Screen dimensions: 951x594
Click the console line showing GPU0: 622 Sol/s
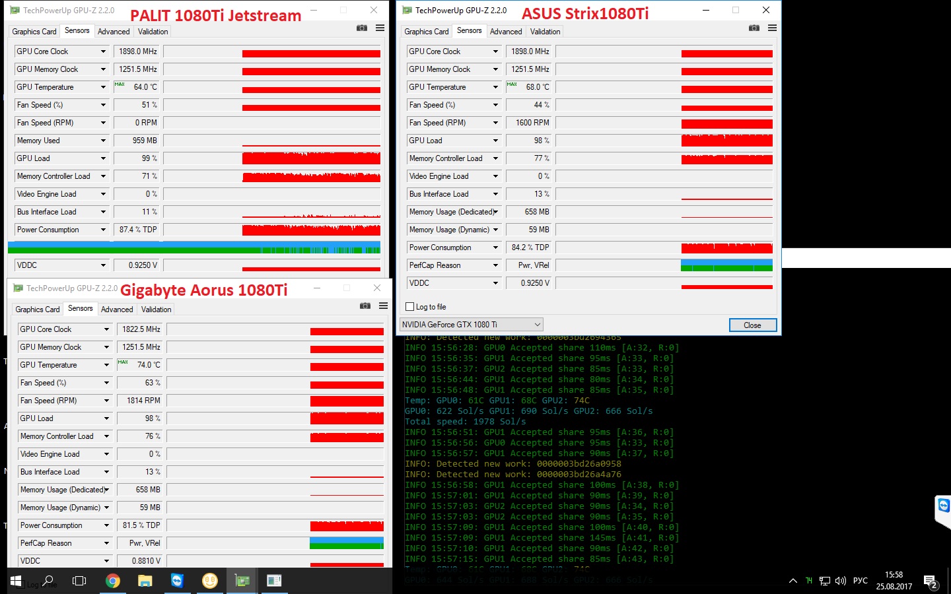pyautogui.click(x=529, y=411)
